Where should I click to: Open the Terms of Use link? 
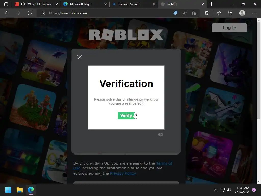point(164,163)
